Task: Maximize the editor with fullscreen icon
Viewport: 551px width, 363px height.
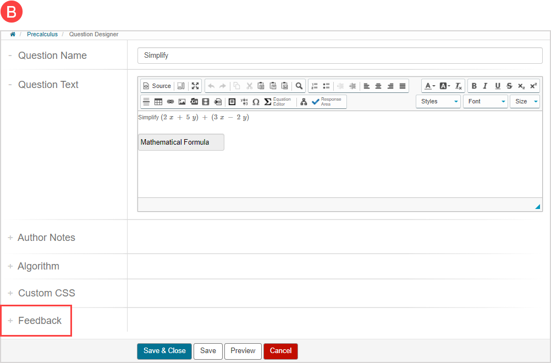Action: pyautogui.click(x=195, y=86)
